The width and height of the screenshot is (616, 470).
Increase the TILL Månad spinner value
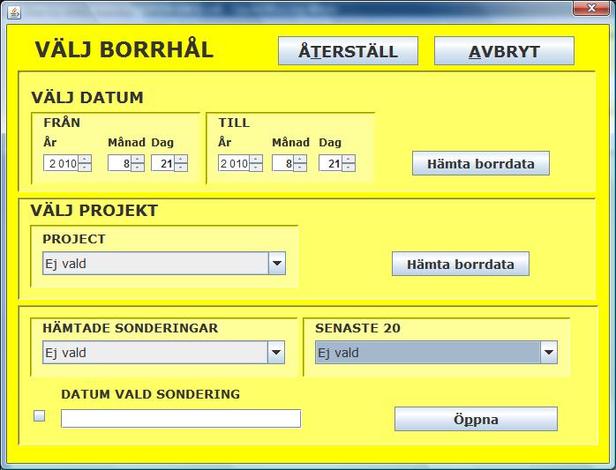(300, 159)
